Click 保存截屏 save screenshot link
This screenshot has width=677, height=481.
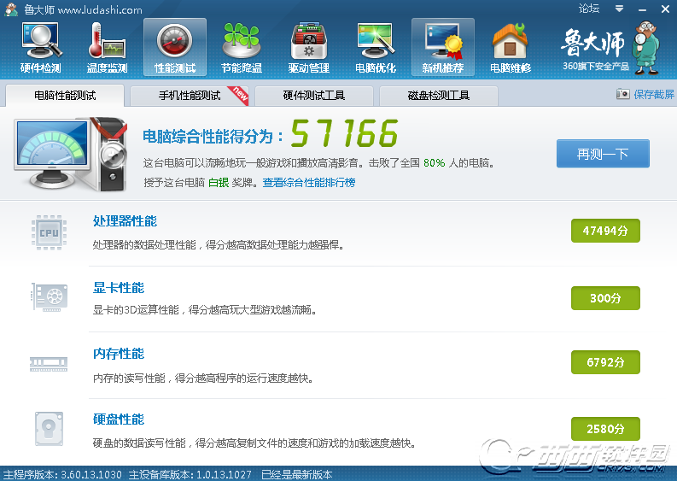tap(654, 94)
